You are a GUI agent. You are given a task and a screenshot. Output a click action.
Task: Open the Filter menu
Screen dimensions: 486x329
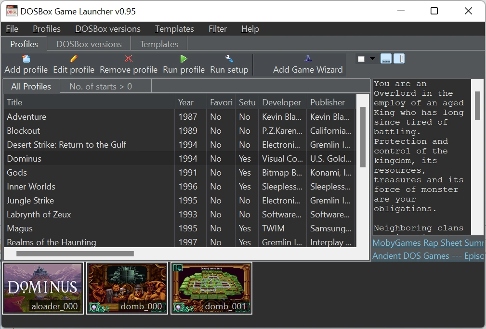point(217,29)
